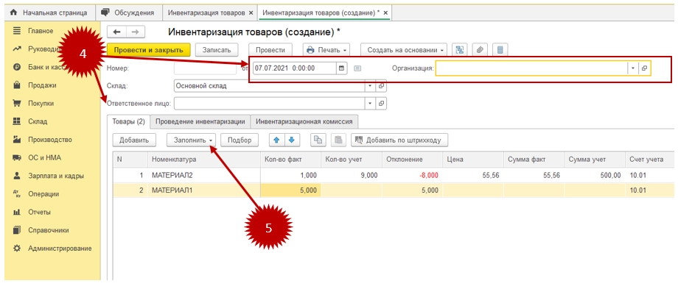Click the Записать button
Image resolution: width=678 pixels, height=289 pixels.
[x=217, y=50]
